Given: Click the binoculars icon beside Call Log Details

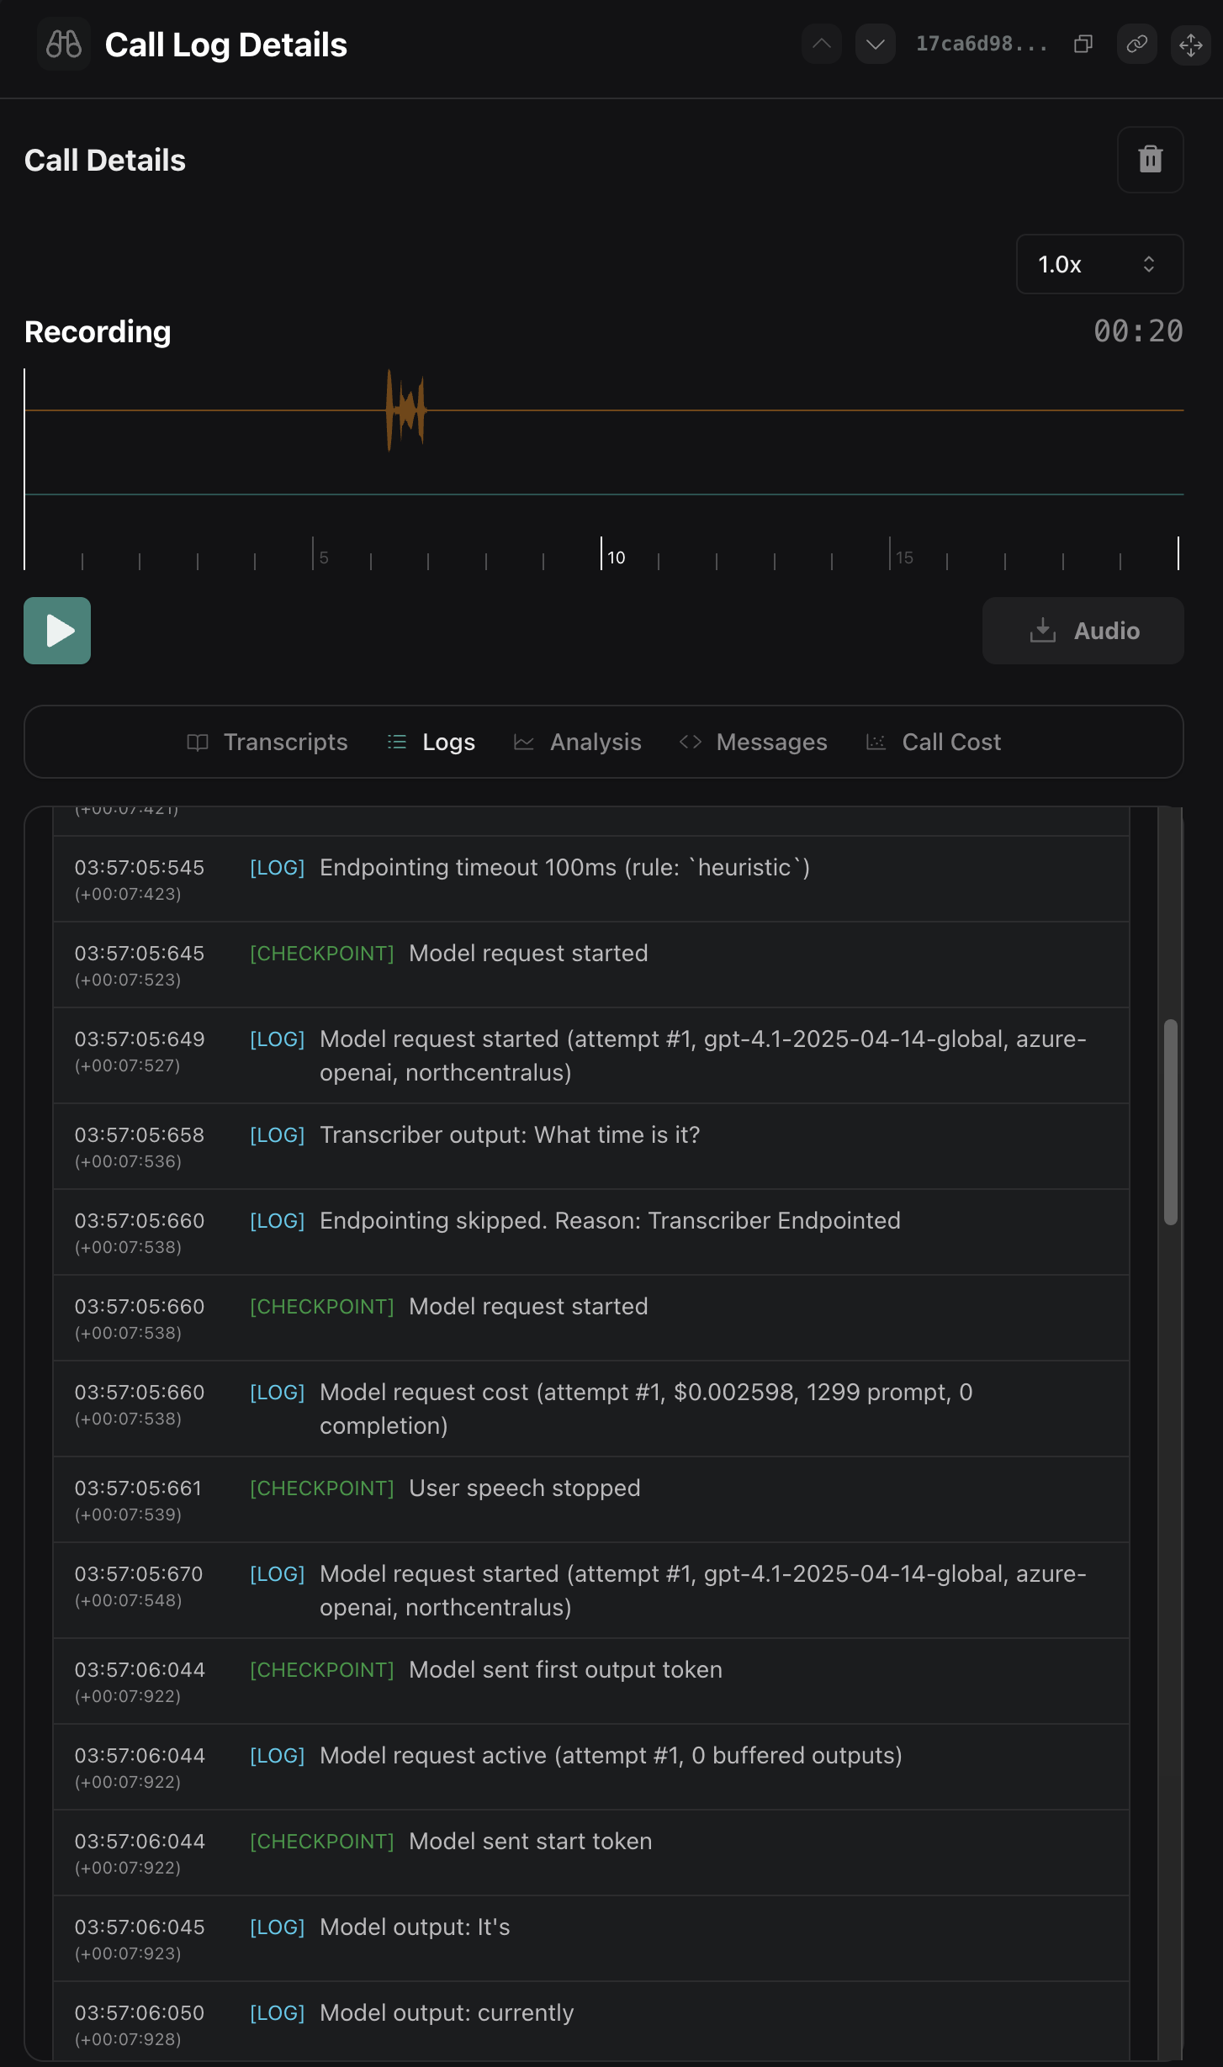Looking at the screenshot, I should (x=64, y=44).
